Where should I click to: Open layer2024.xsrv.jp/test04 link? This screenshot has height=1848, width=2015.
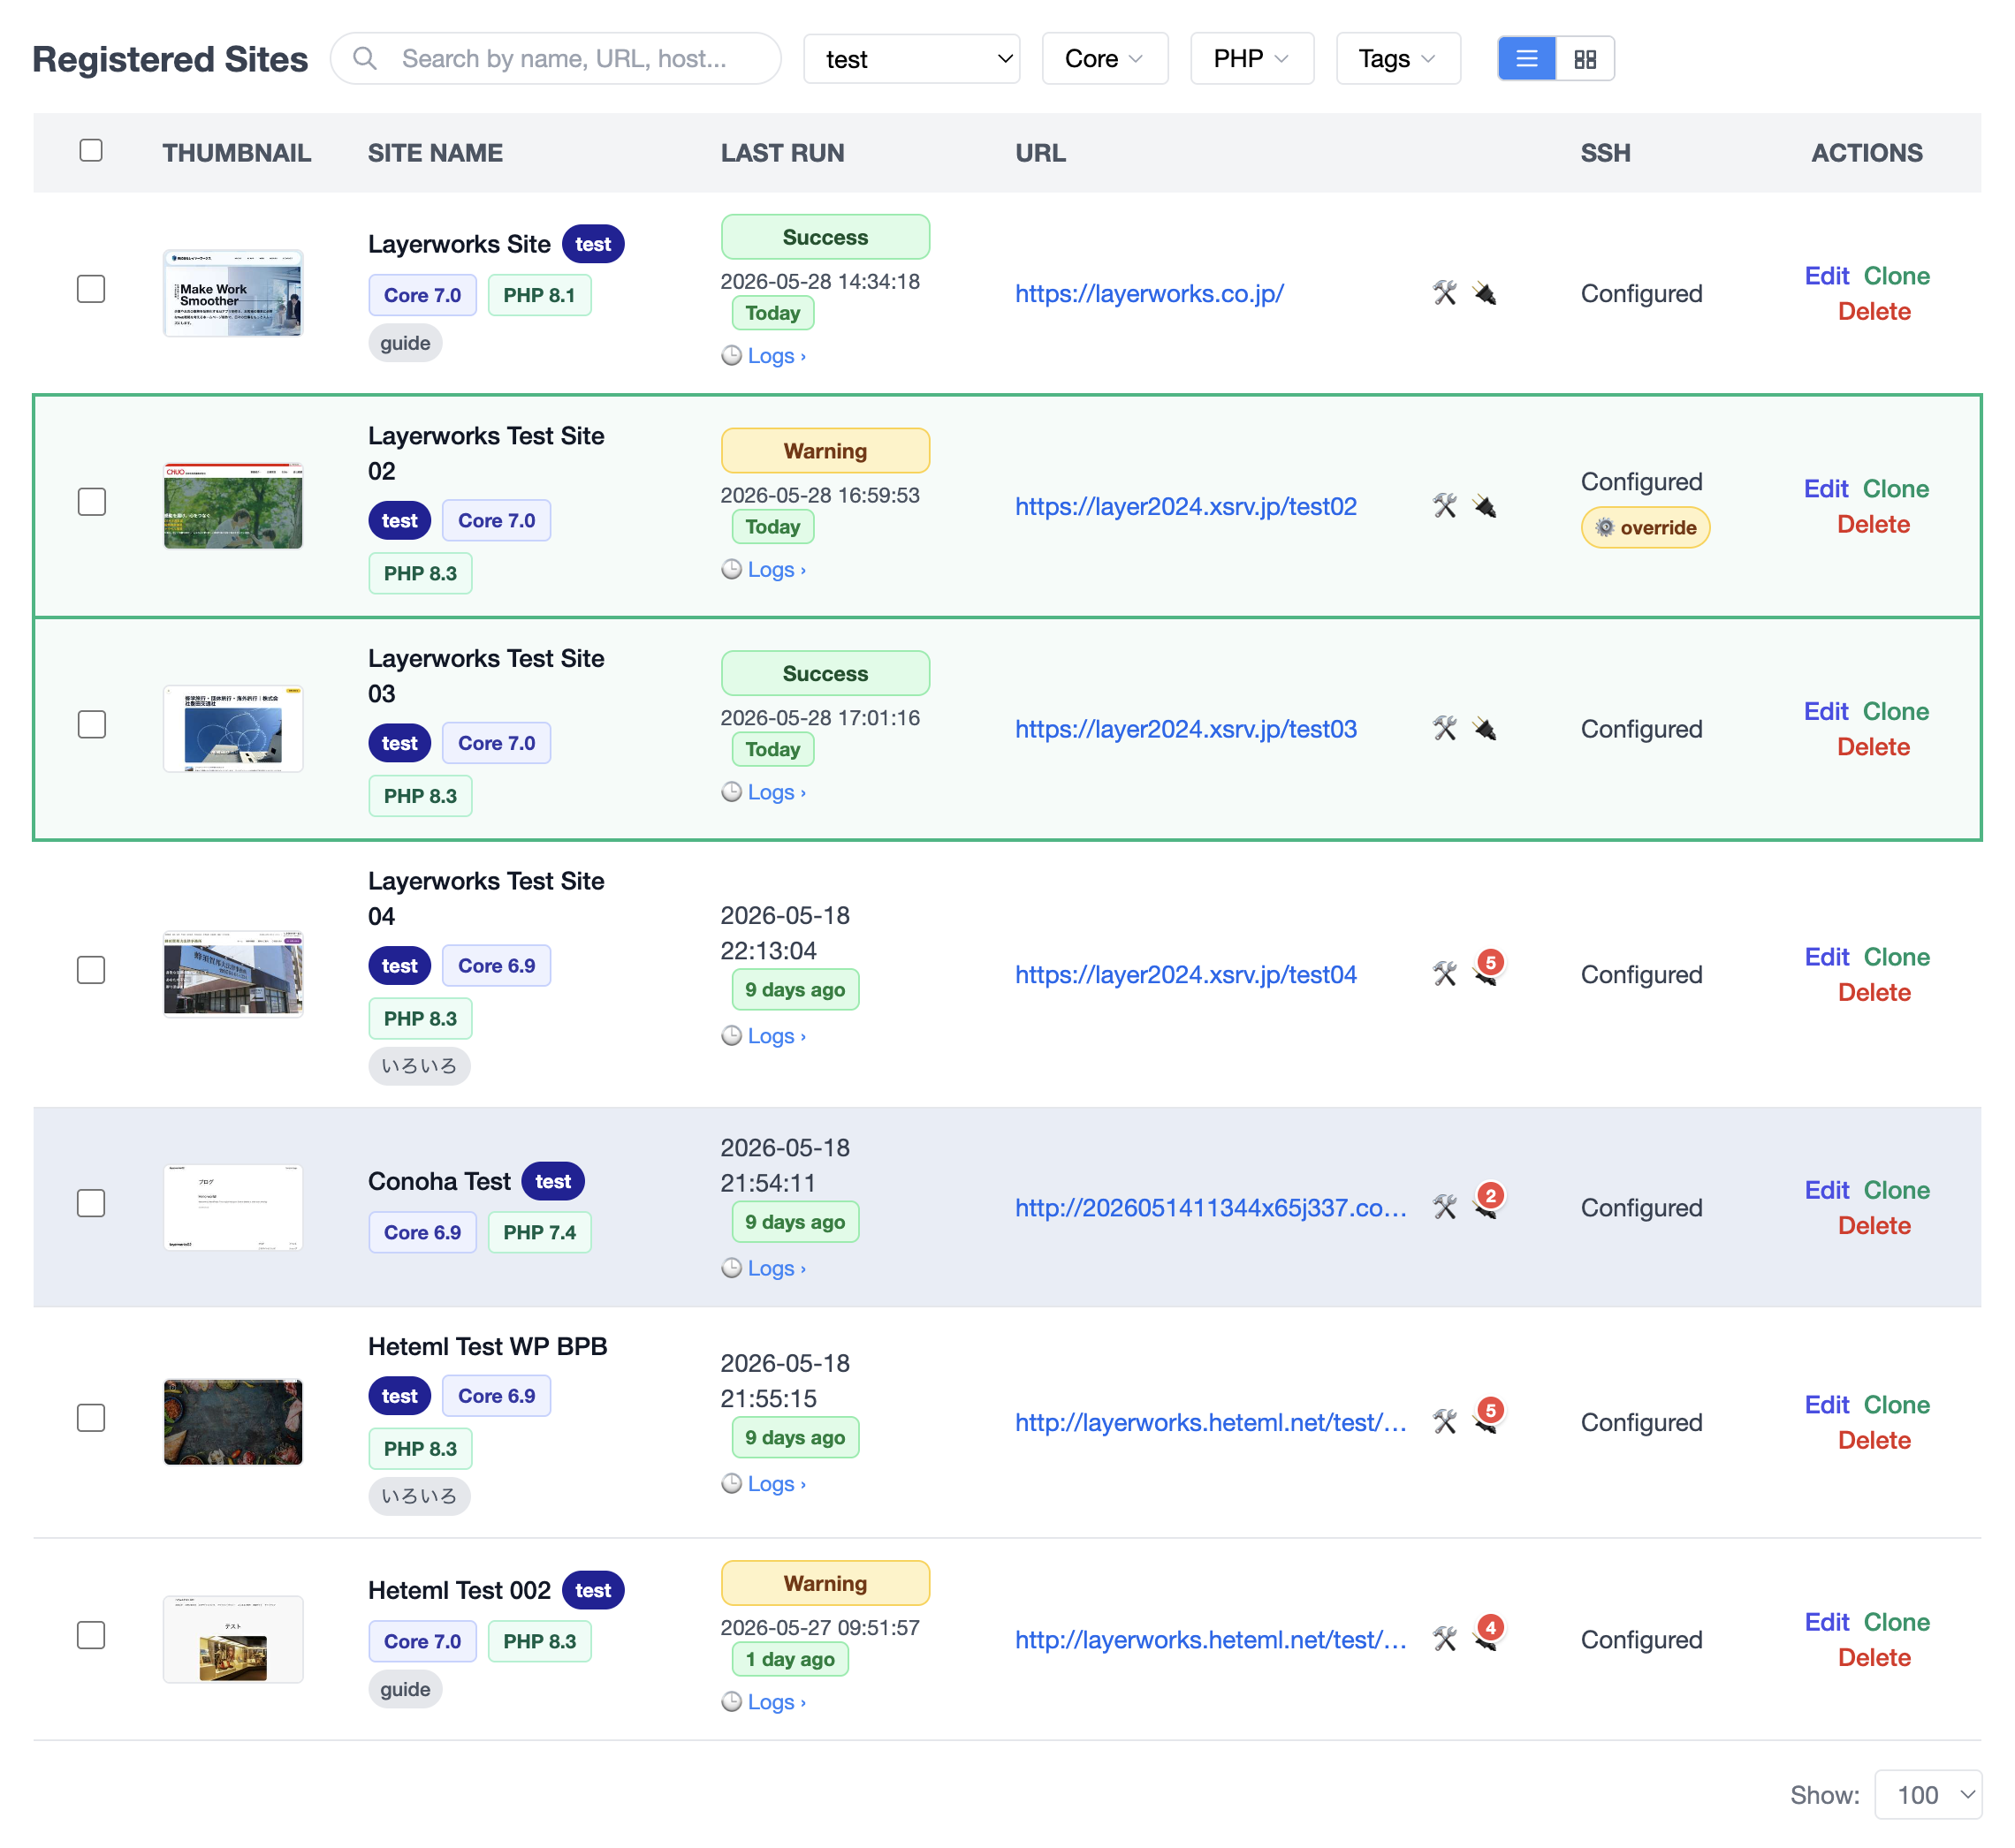coord(1186,974)
